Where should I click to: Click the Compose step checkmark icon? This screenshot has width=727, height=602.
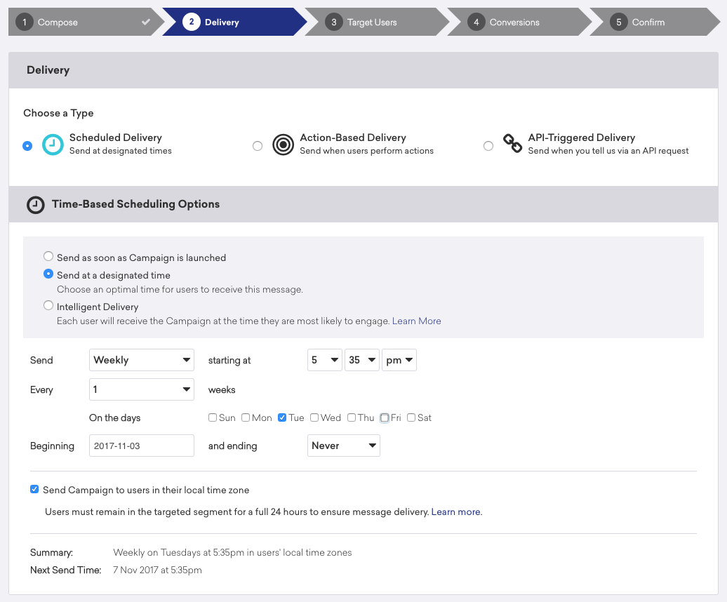[146, 22]
